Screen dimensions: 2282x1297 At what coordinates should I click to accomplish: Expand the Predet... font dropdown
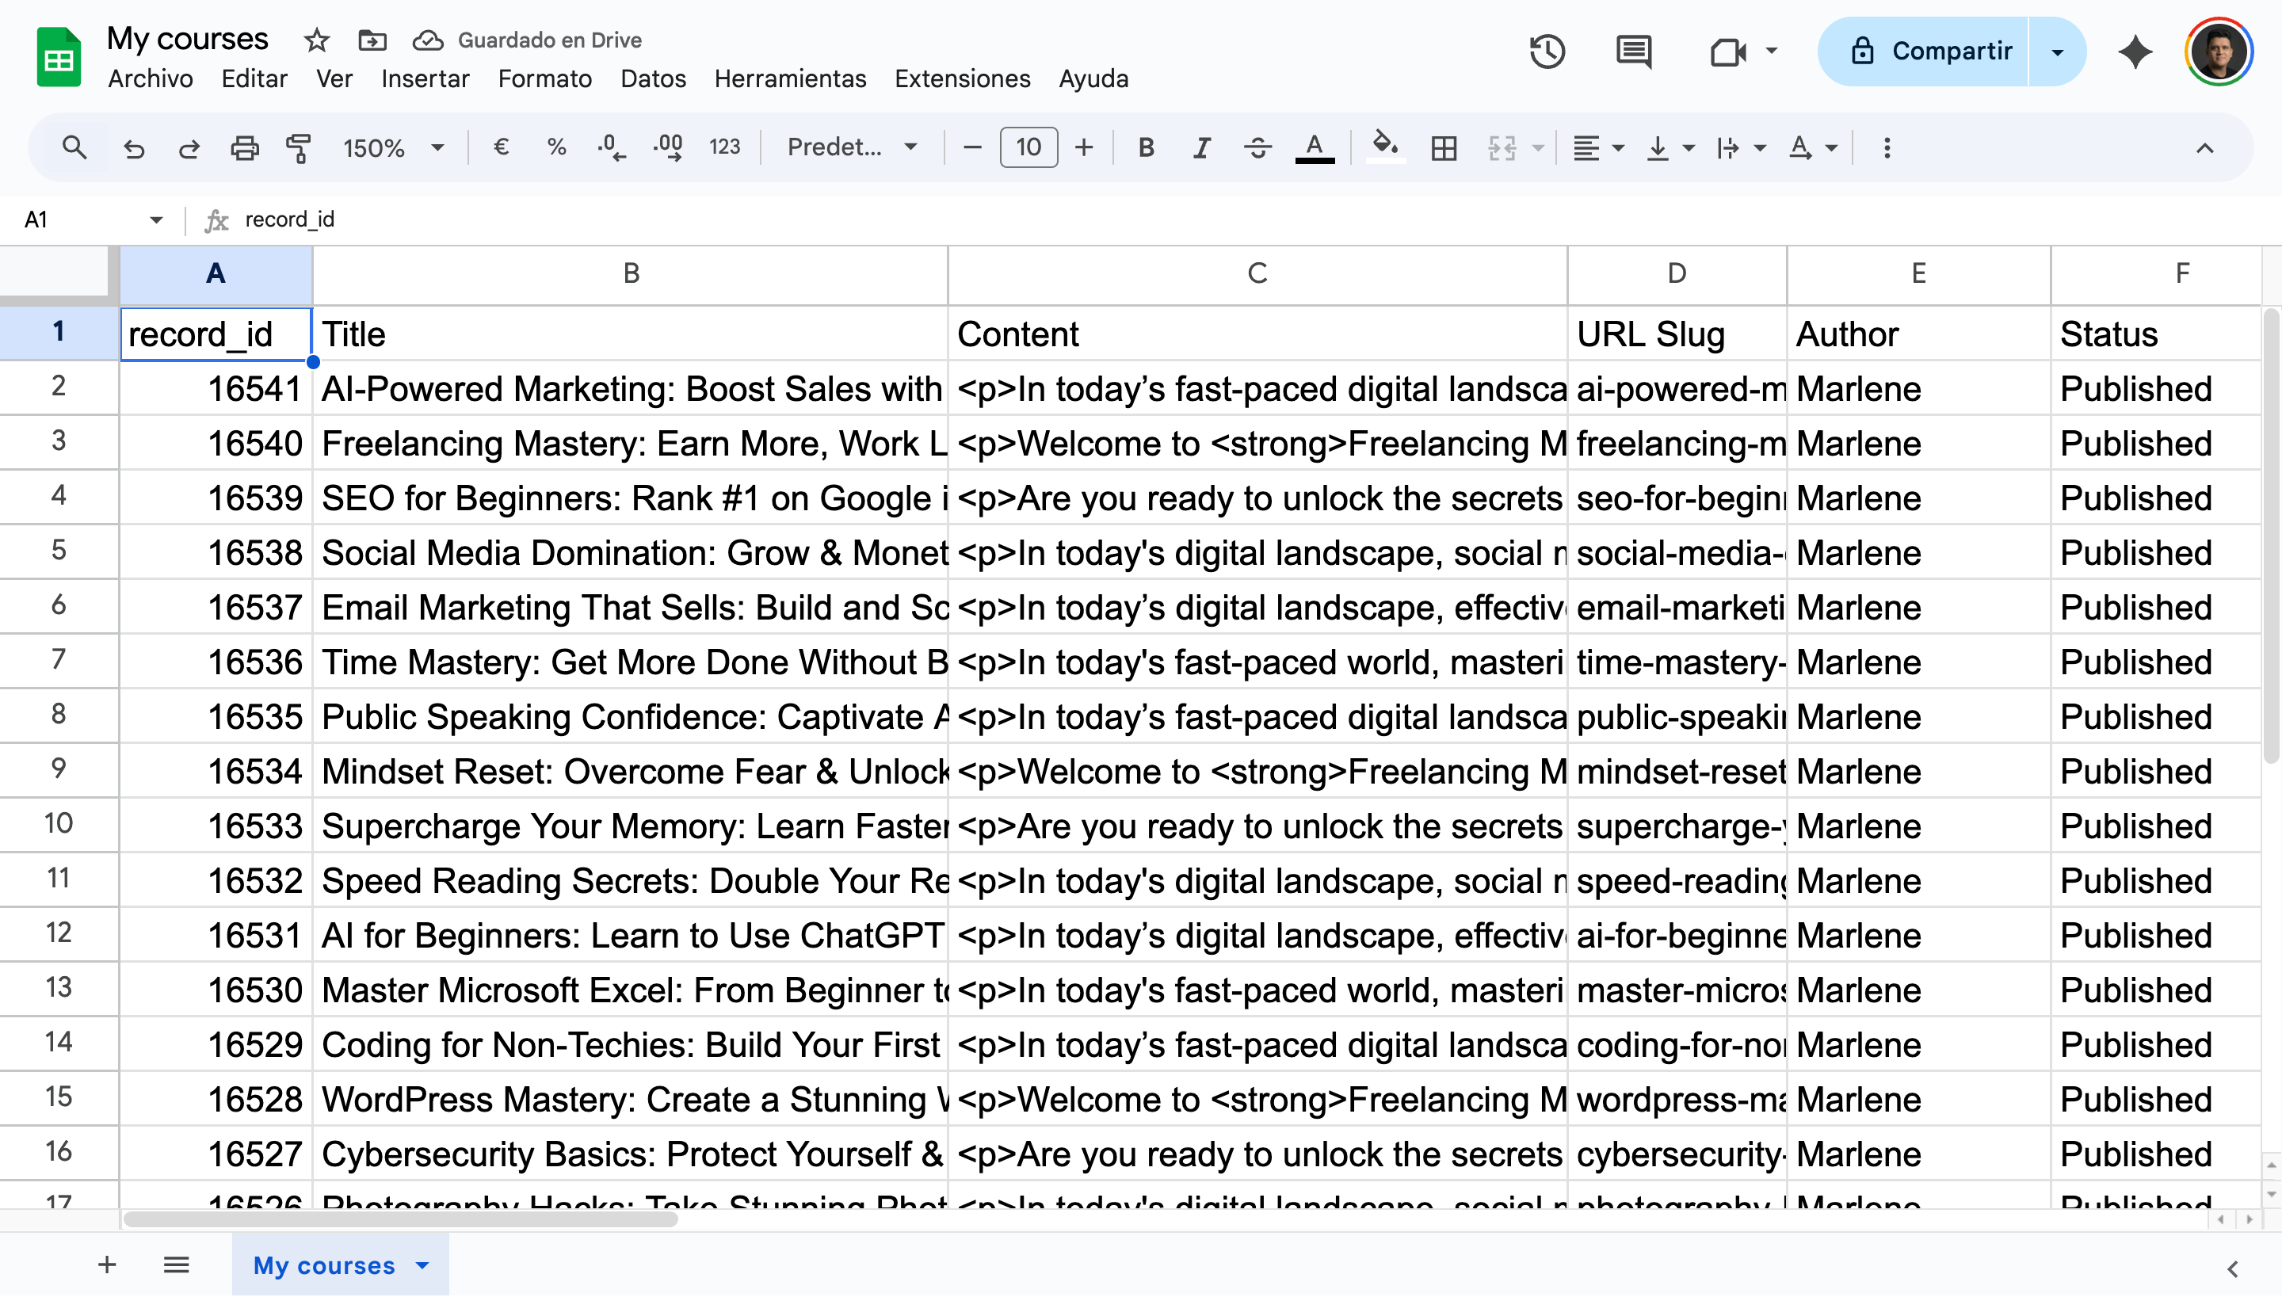852,148
